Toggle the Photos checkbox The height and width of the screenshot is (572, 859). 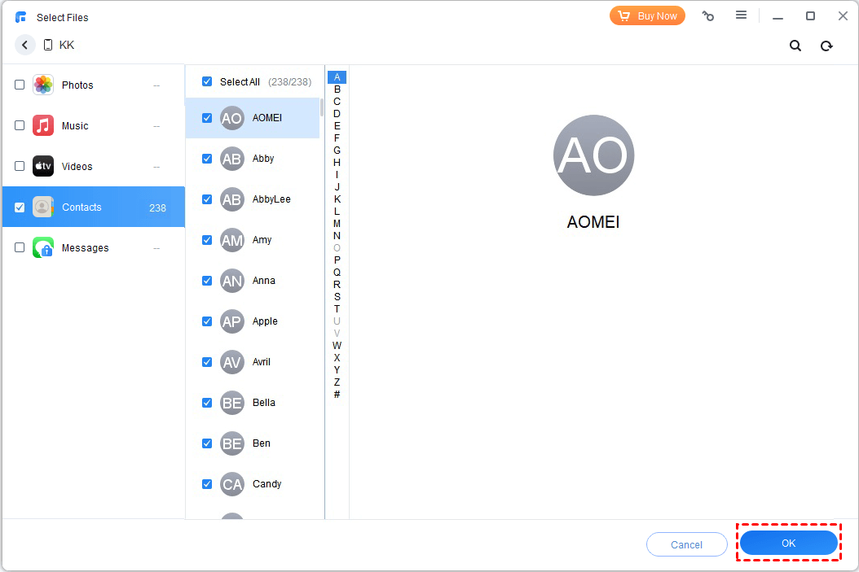20,85
